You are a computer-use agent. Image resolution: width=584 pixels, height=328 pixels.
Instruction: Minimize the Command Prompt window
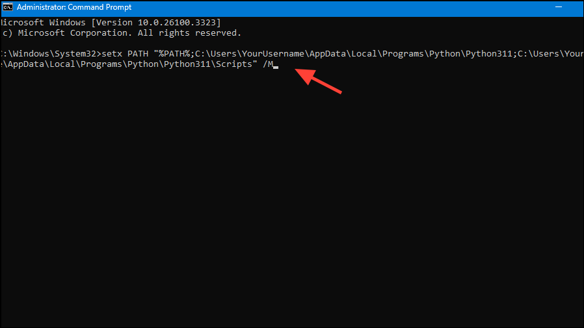click(559, 7)
